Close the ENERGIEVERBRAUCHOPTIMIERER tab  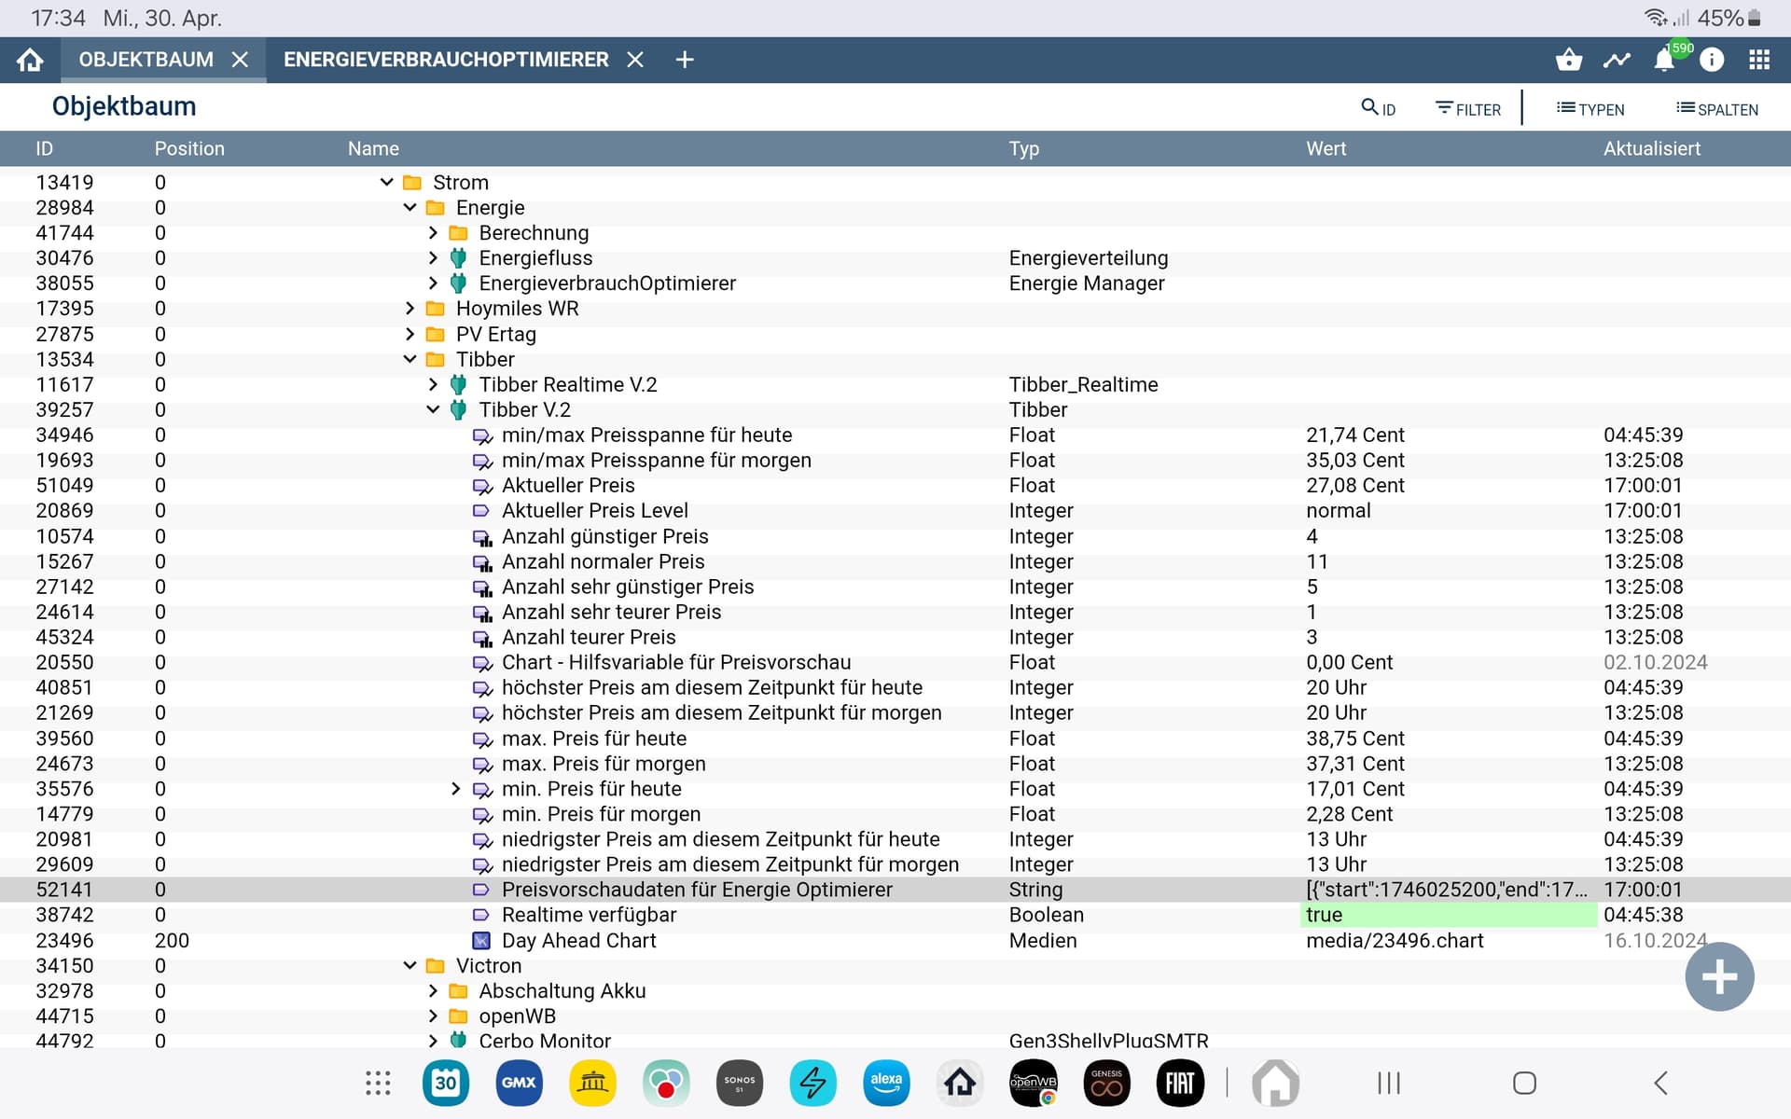[635, 60]
